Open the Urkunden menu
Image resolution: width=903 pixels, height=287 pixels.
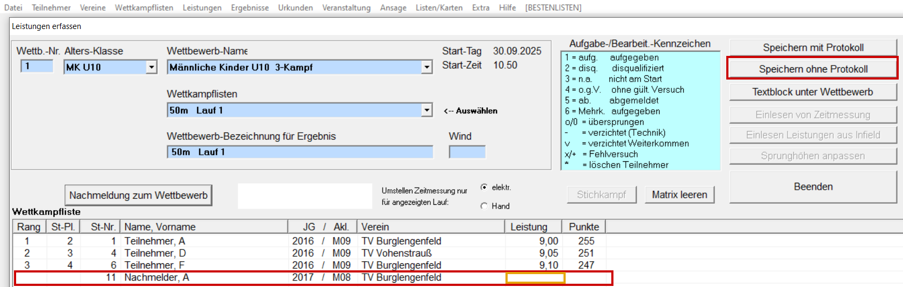pos(295,8)
